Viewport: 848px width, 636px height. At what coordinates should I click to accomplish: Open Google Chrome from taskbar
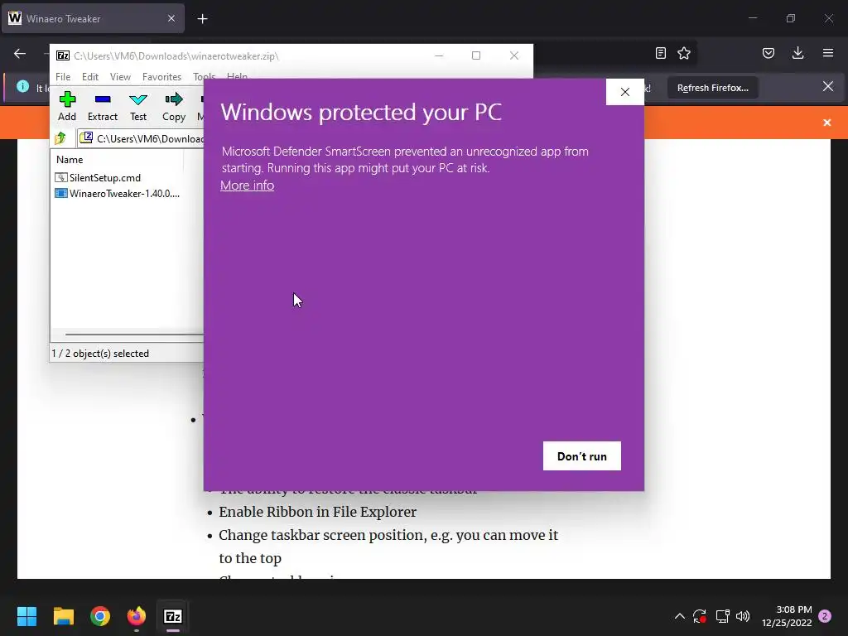tap(100, 616)
